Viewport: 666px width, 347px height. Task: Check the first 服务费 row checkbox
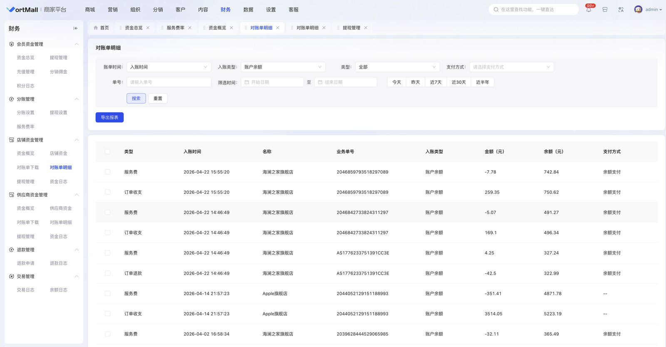pyautogui.click(x=107, y=172)
